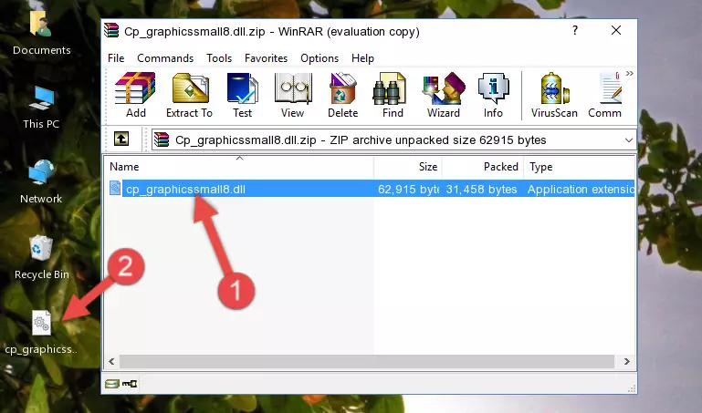
Task: Expand the archive path dropdown
Action: (629, 140)
